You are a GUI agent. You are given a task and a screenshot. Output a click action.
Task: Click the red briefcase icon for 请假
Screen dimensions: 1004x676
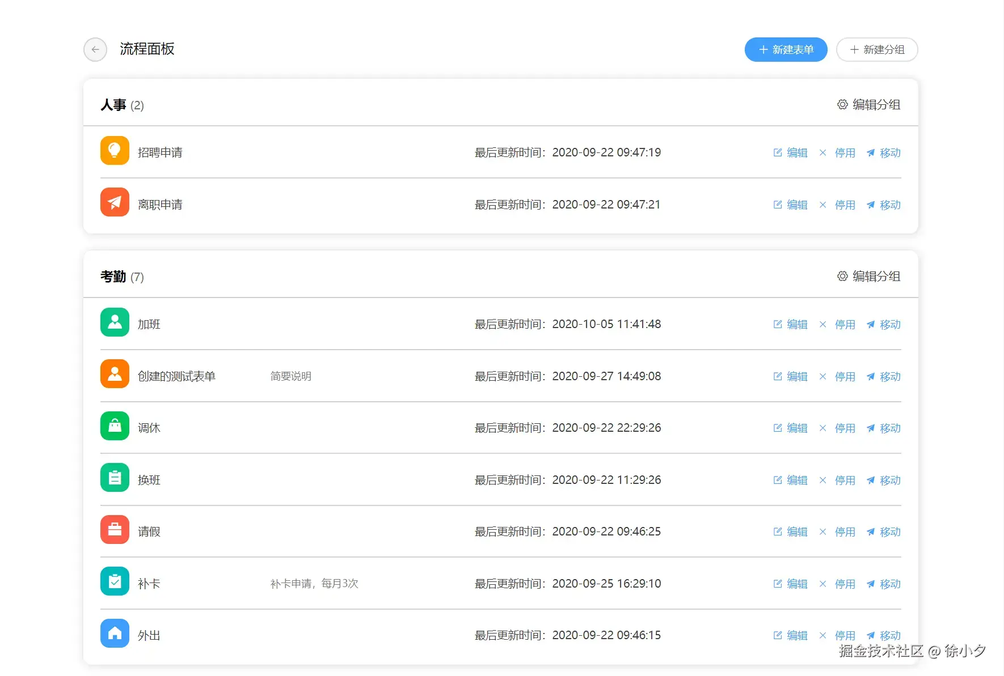pyautogui.click(x=115, y=530)
